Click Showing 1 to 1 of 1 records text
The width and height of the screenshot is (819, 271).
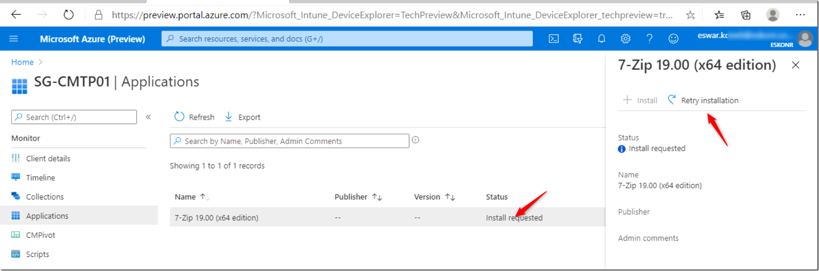[x=217, y=166]
